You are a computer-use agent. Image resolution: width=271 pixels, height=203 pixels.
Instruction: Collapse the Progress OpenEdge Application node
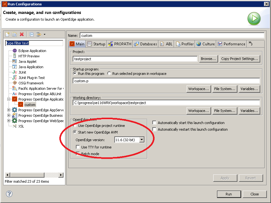pos(8,99)
